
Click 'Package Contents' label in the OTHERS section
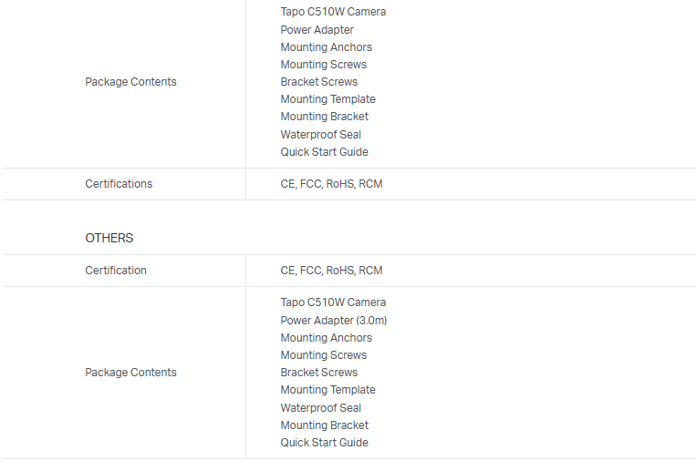pyautogui.click(x=130, y=373)
